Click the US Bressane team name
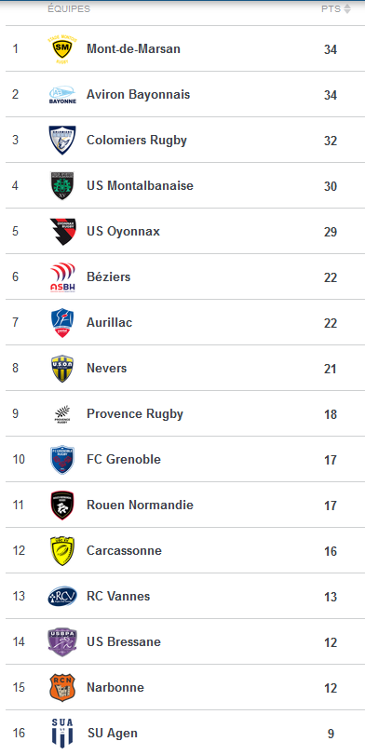The width and height of the screenshot is (365, 755). point(124,641)
